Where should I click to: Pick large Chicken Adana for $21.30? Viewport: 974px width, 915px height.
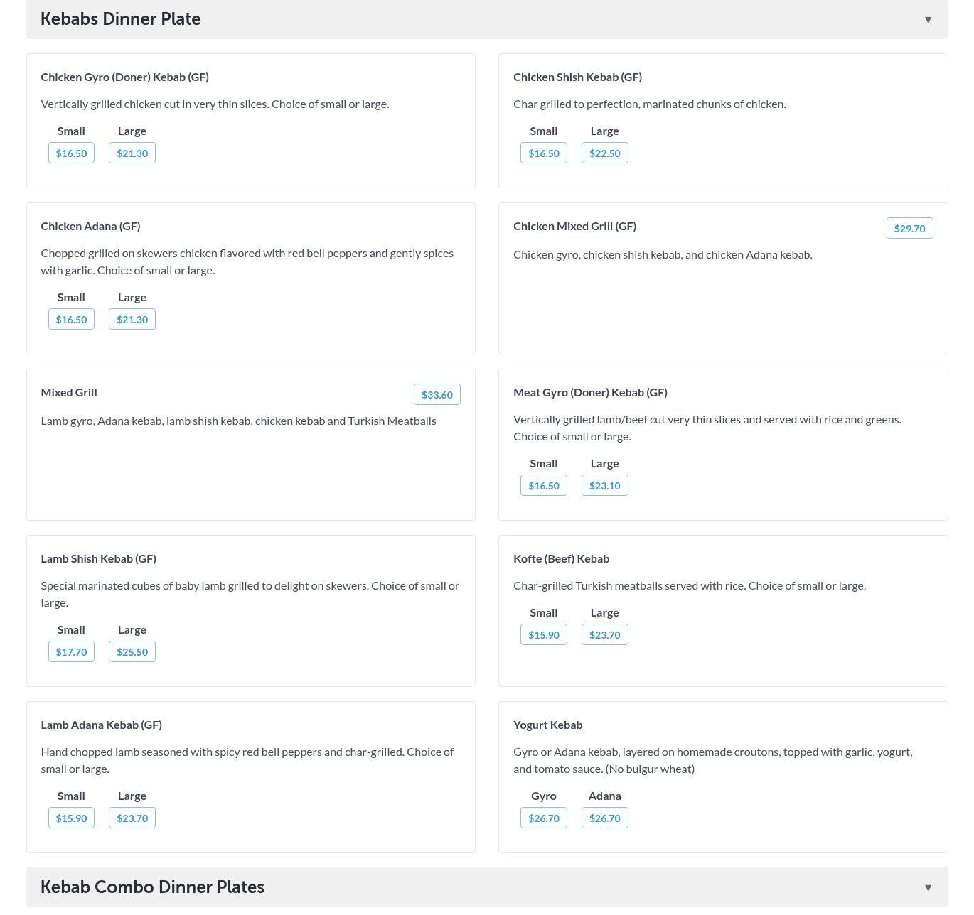click(132, 320)
